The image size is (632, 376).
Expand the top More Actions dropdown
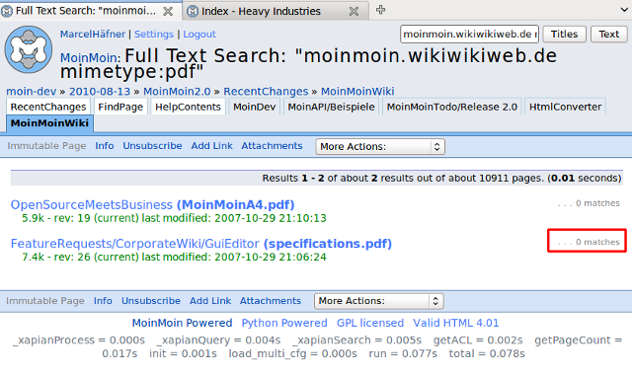[380, 147]
